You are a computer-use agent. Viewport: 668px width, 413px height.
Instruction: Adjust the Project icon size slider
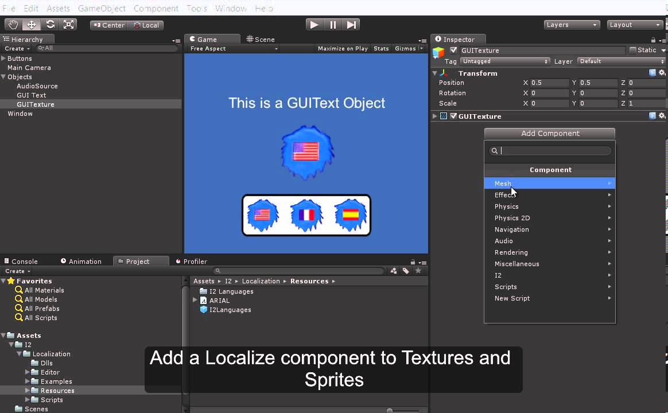pos(390,411)
